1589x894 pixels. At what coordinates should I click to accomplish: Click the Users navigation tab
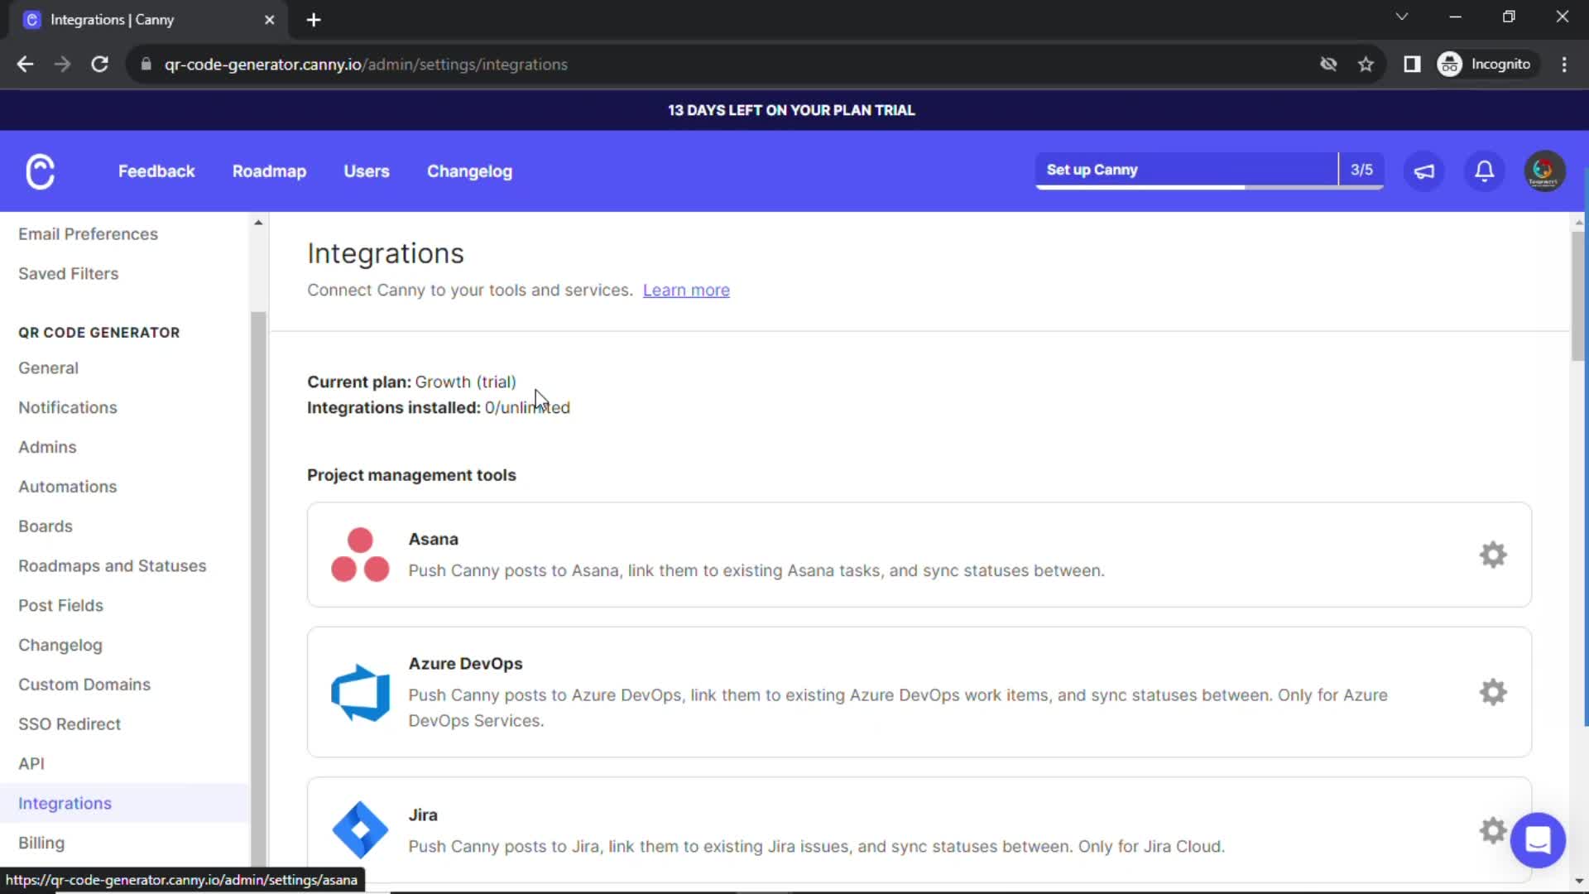(x=367, y=171)
